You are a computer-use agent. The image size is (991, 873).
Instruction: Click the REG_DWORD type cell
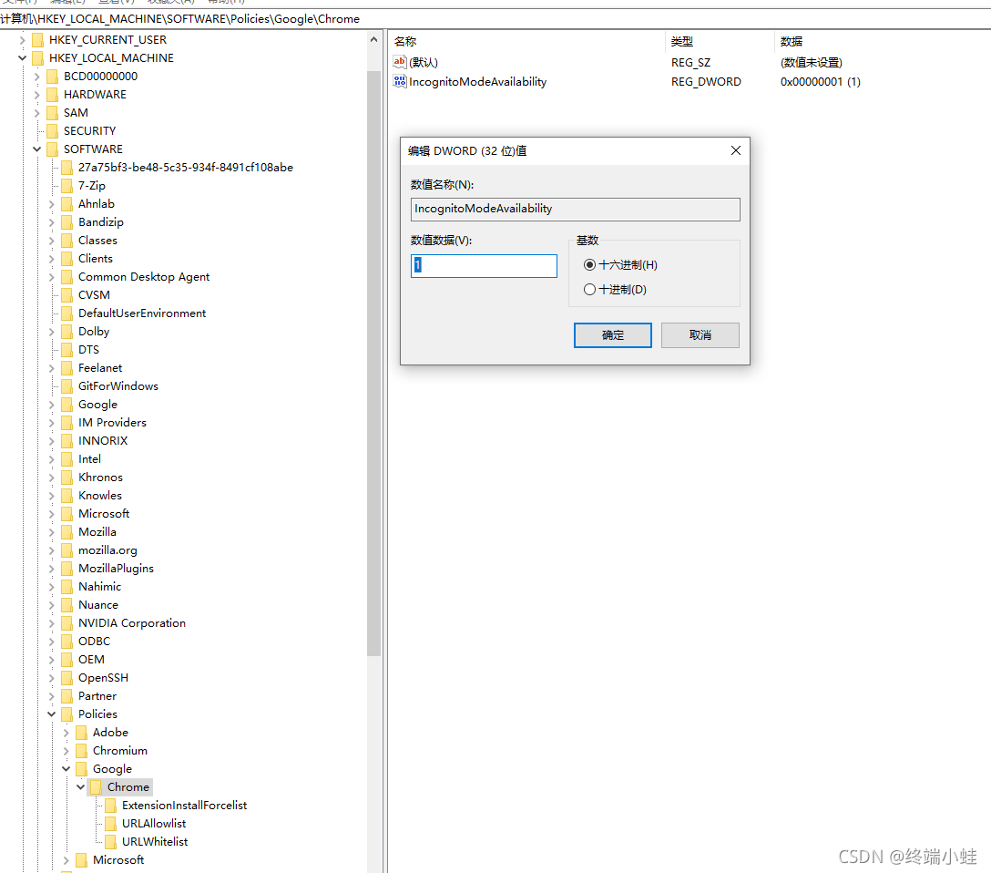point(706,81)
